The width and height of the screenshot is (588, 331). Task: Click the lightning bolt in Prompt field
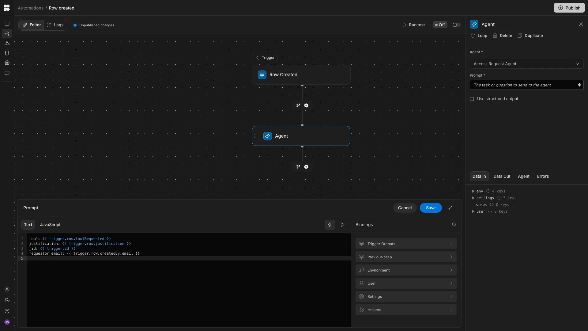[x=579, y=85]
